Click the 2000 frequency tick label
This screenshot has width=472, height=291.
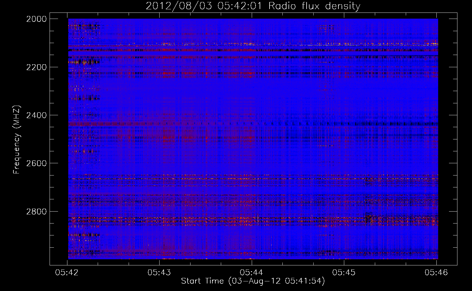36,19
